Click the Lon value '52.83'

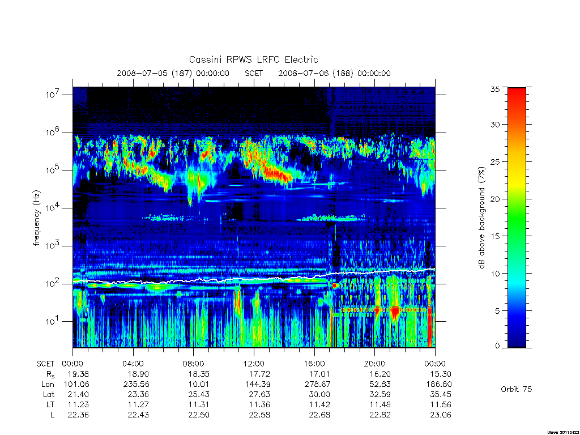[x=380, y=385]
